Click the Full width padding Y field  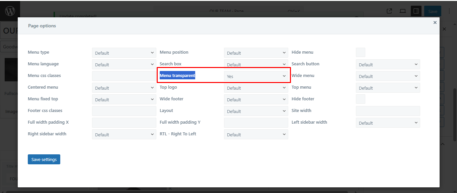(256, 123)
